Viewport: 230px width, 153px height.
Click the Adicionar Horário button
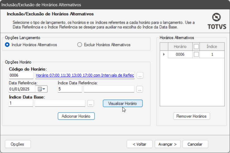(x=76, y=116)
